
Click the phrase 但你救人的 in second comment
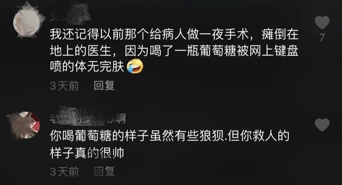(x=258, y=136)
